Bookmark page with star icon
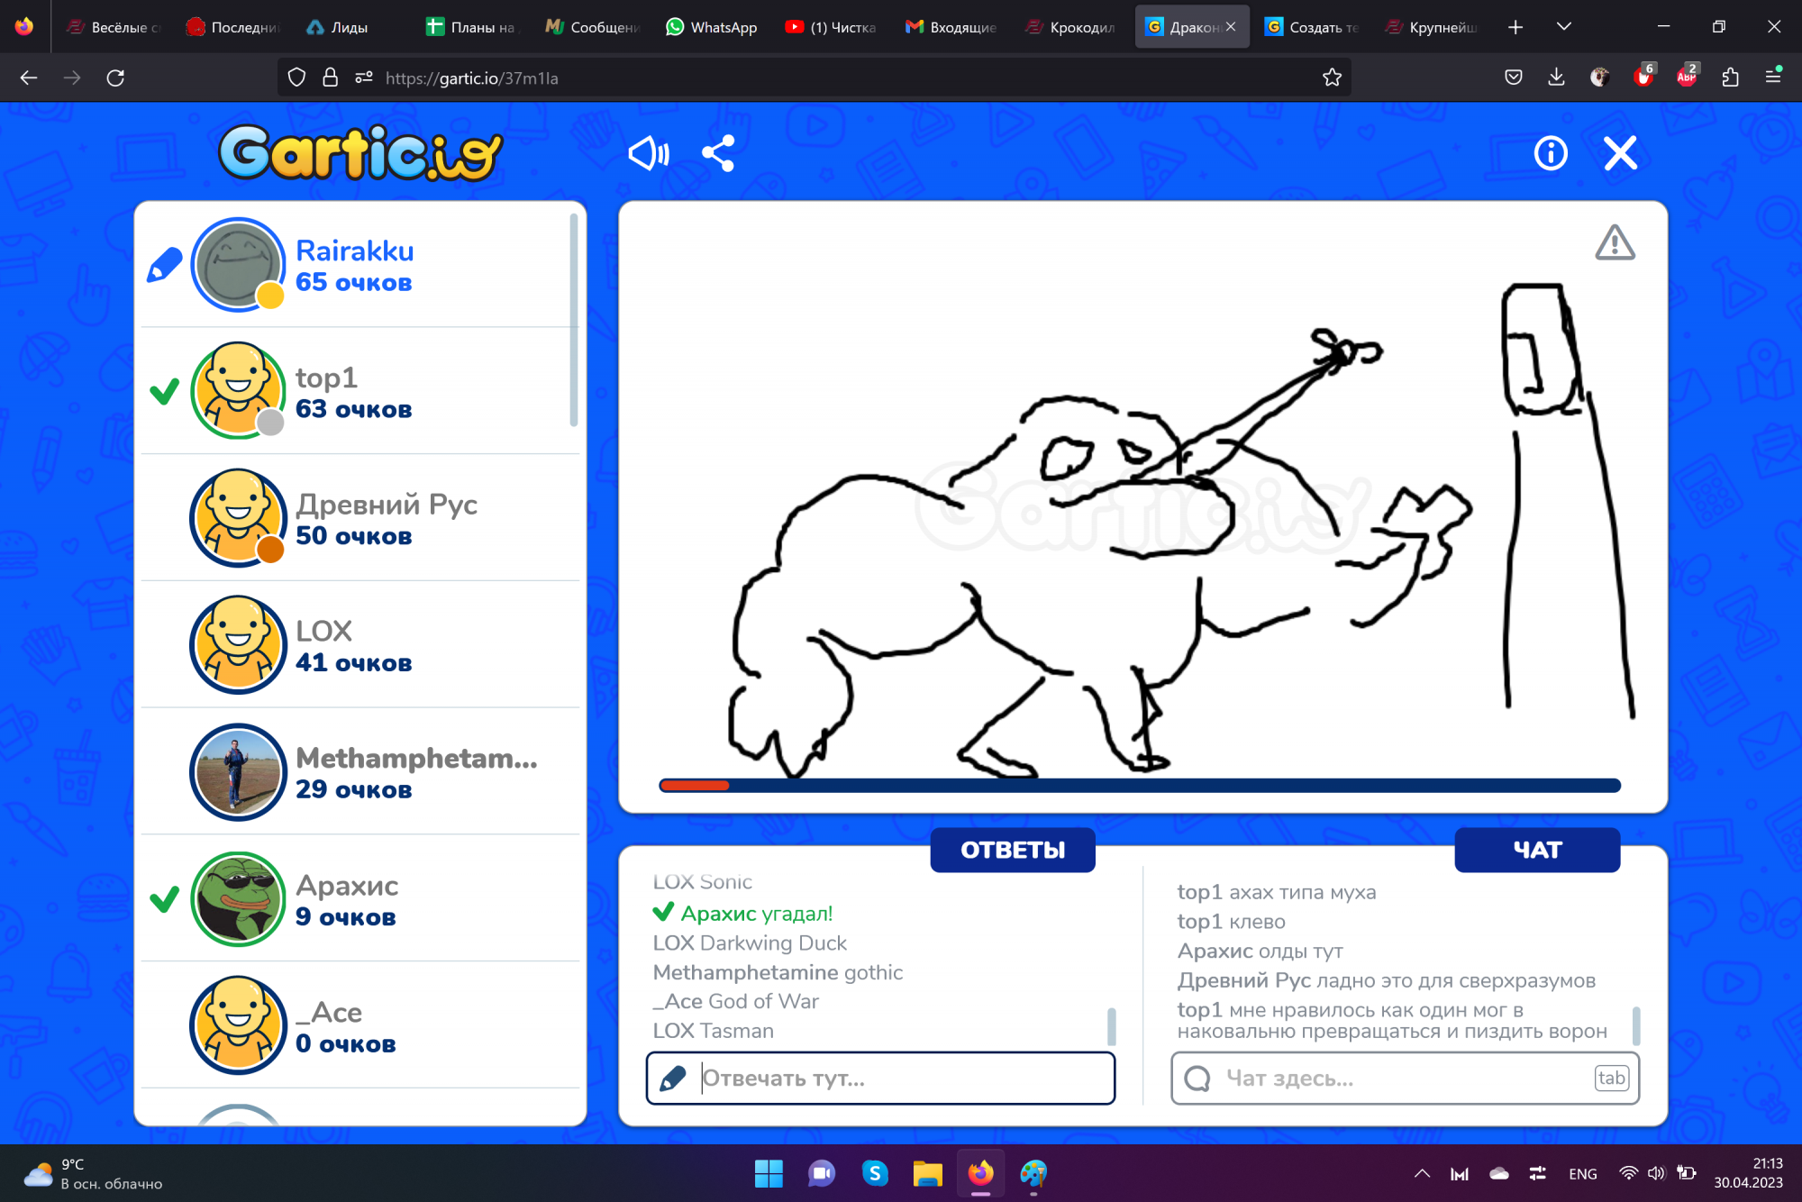This screenshot has height=1202, width=1802. pos(1332,78)
